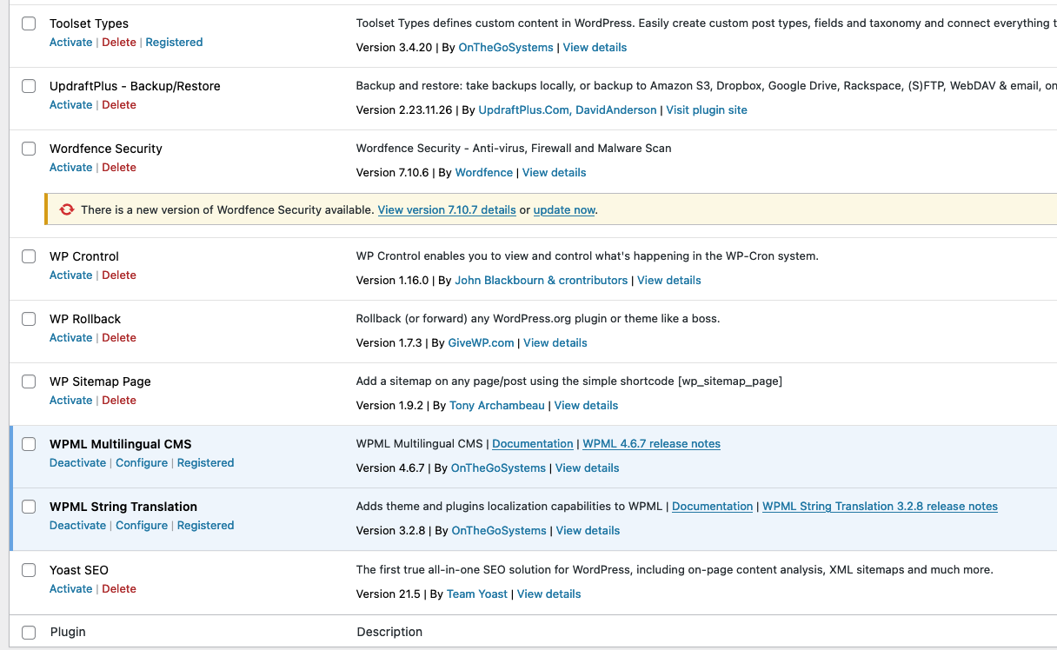Click update now for Wordfence Security
This screenshot has height=650, width=1057.
564,209
